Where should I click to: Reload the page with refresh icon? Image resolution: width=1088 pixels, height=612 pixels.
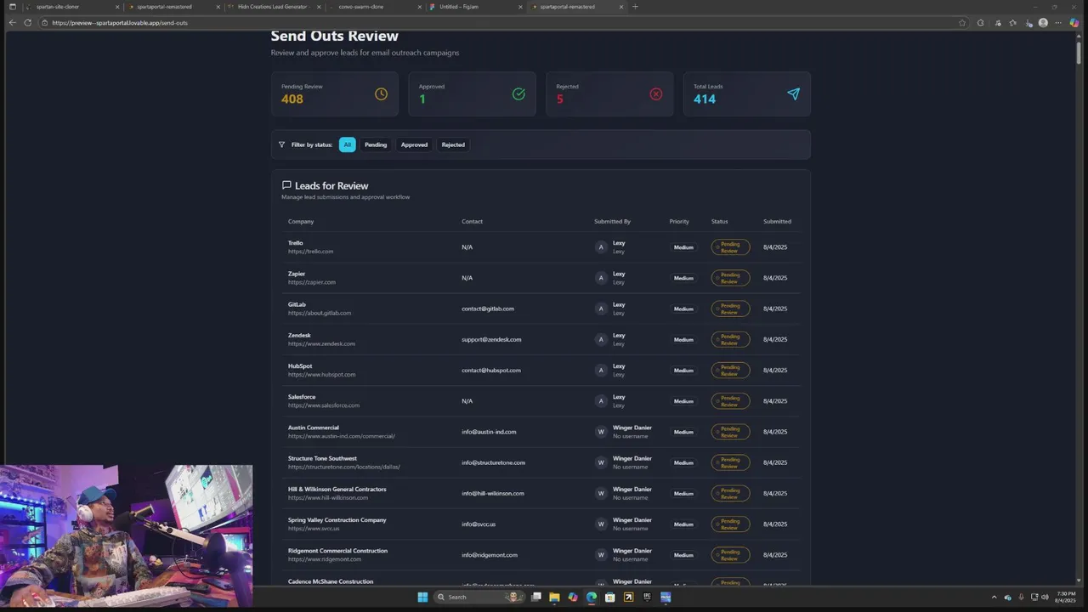[x=28, y=23]
